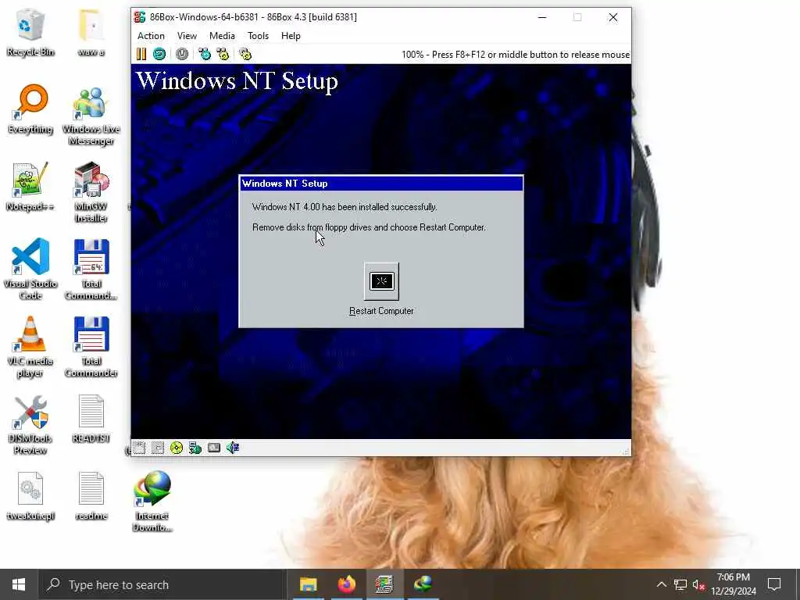
Task: Click the hard disk status bar icon
Action: point(214,448)
